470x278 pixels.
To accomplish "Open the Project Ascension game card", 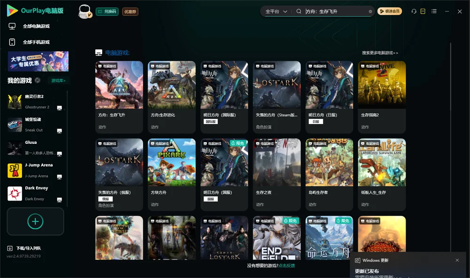I will tap(382, 234).
